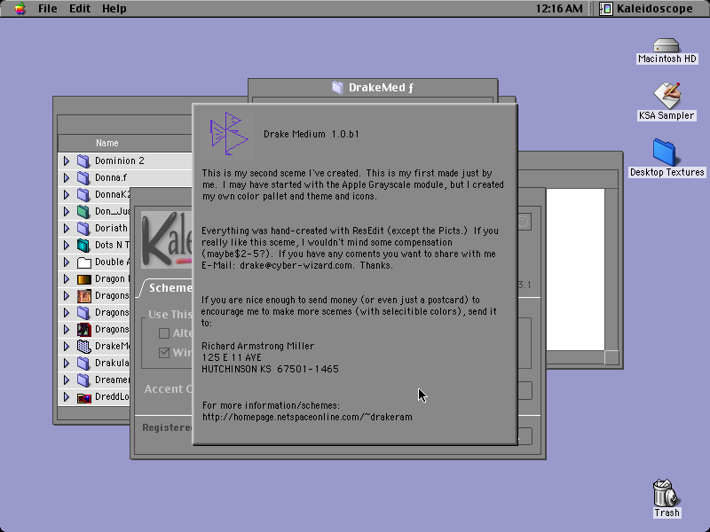This screenshot has height=532, width=710.
Task: Click the Kaleidoscope logo in the control panel window
Action: (167, 239)
